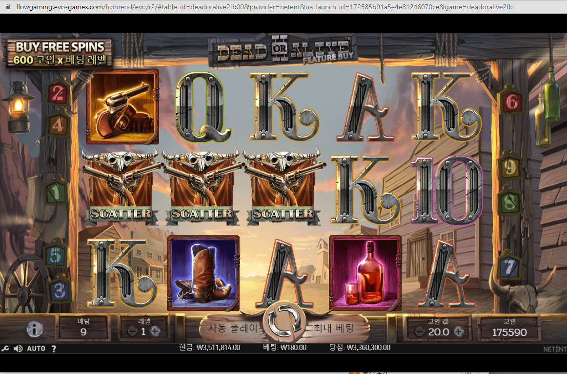
Task: Select payline marker 6
Action: tap(510, 101)
